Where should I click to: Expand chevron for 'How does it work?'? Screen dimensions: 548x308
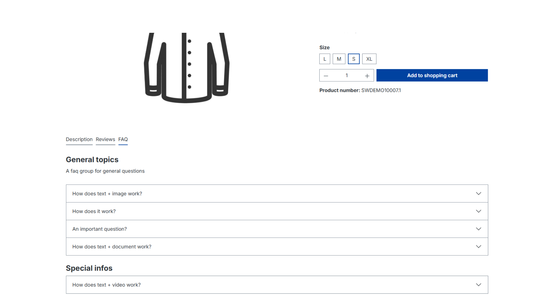coord(479,211)
